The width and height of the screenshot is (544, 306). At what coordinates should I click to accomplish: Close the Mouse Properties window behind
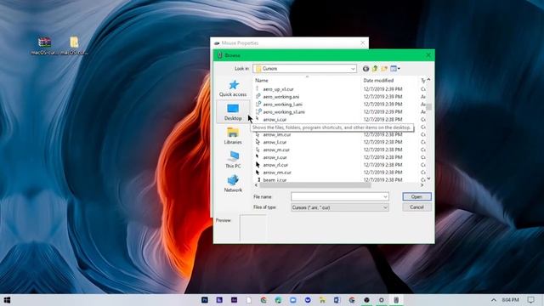363,43
